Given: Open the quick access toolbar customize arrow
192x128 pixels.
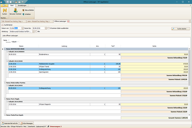Looking at the screenshot, I should coord(23,2).
